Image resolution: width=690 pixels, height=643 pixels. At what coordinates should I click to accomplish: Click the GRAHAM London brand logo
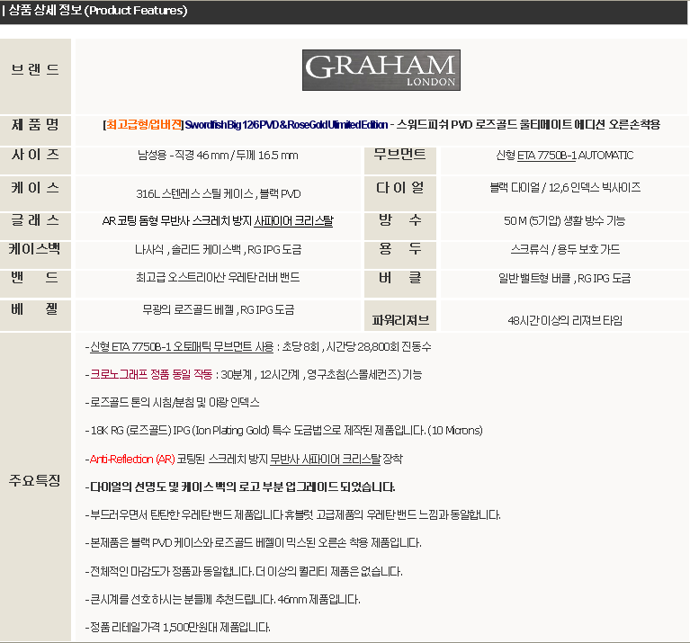coord(381,70)
